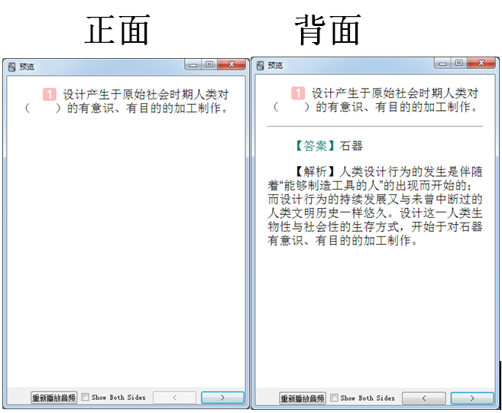Replay audio in the right (背面) preview window
The width and height of the screenshot is (502, 413).
(303, 398)
